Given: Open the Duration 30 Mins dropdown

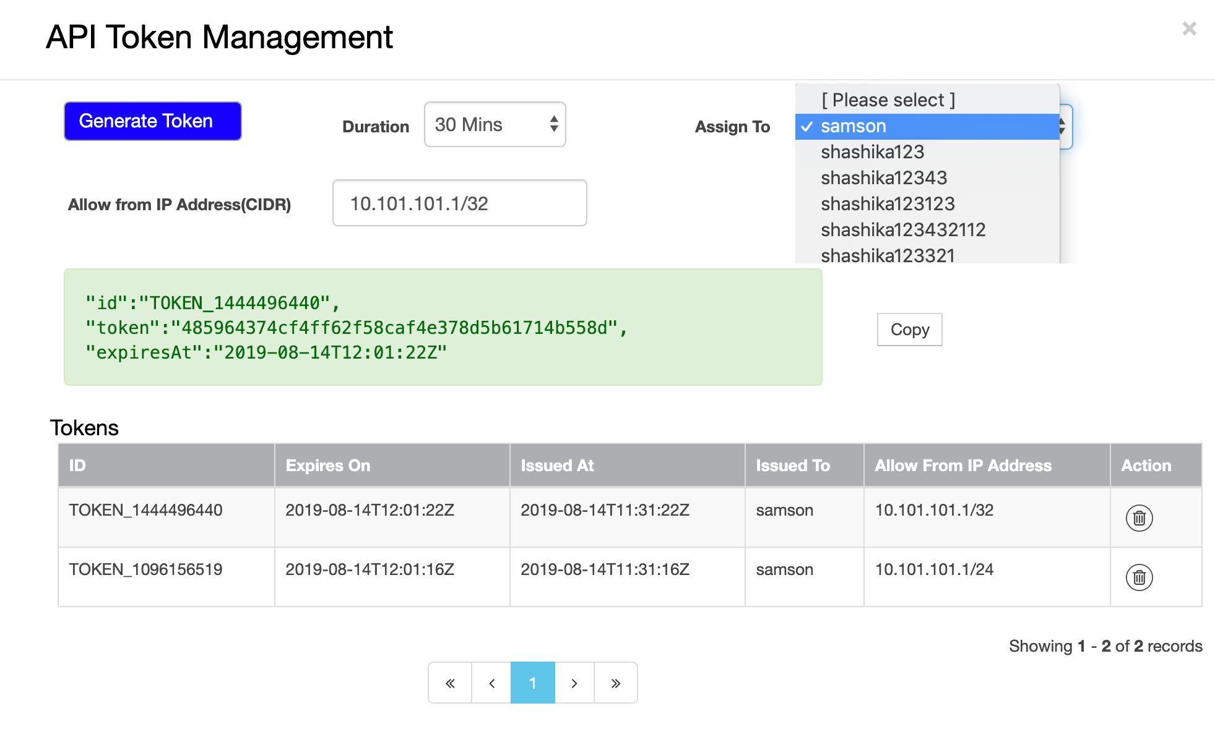Looking at the screenshot, I should click(x=495, y=124).
